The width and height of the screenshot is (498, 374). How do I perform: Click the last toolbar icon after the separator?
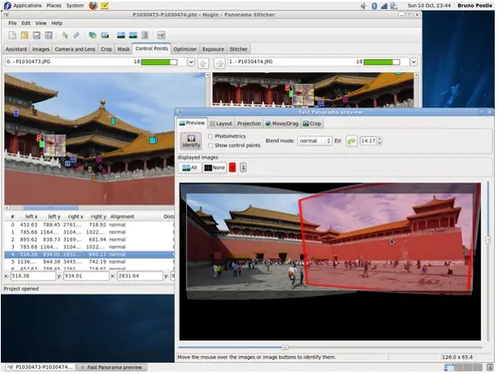[x=162, y=35]
